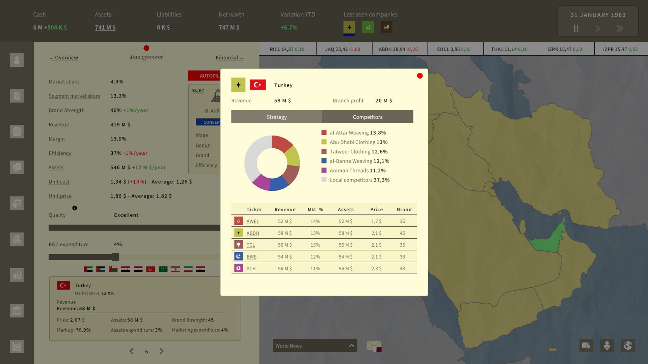The width and height of the screenshot is (648, 364).
Task: Click the next page arrow below Turkey details
Action: point(161,351)
